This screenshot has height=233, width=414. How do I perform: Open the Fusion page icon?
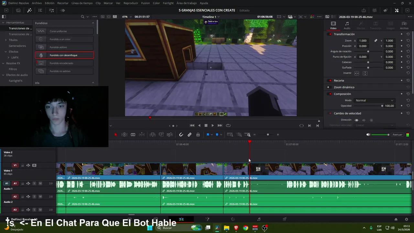pyautogui.click(x=207, y=219)
